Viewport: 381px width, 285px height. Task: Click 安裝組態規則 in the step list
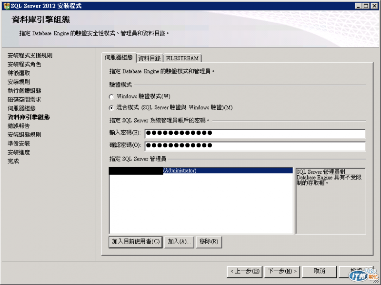24,135
